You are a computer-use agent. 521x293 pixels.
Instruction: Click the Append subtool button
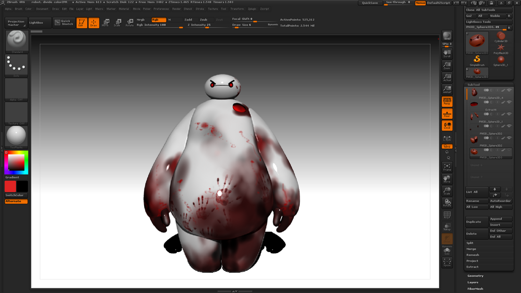[501, 219]
